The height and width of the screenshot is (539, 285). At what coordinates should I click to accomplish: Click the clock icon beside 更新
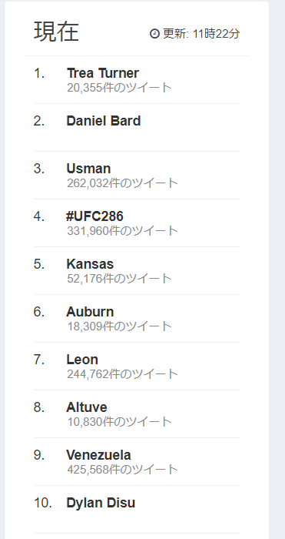(x=154, y=34)
